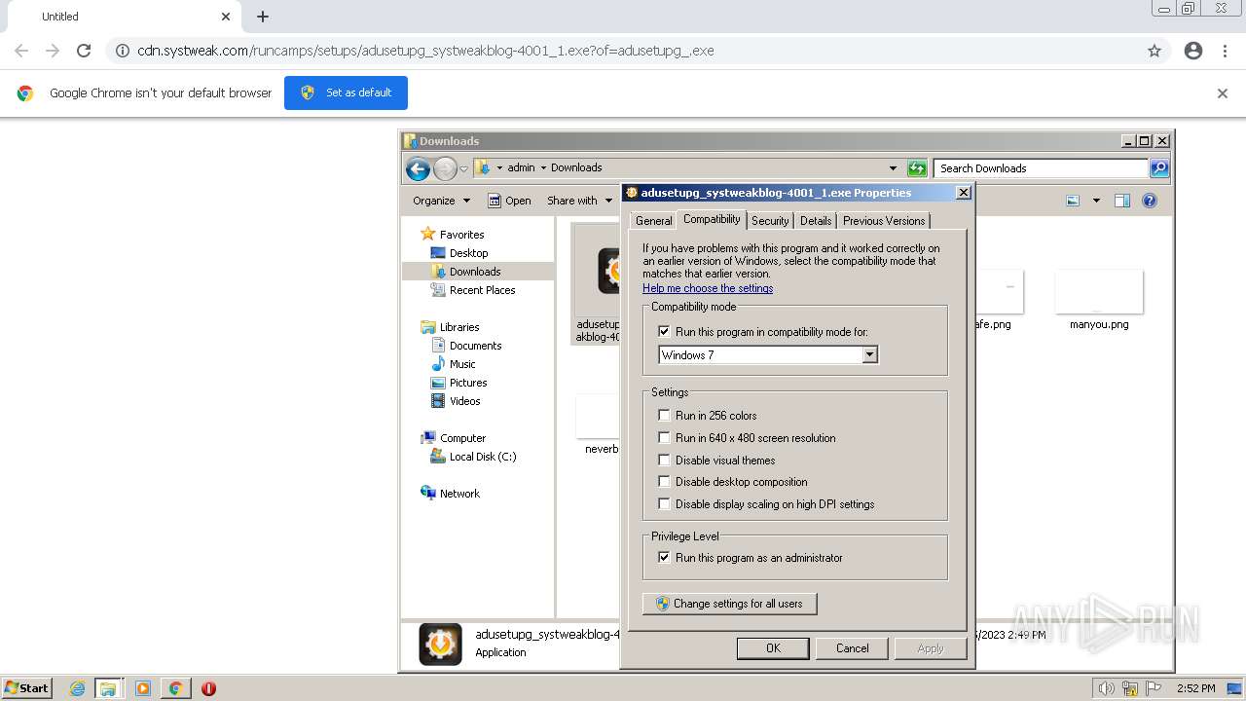The height and width of the screenshot is (701, 1246).
Task: Click system clock showing 2:52 PM
Action: pyautogui.click(x=1195, y=688)
